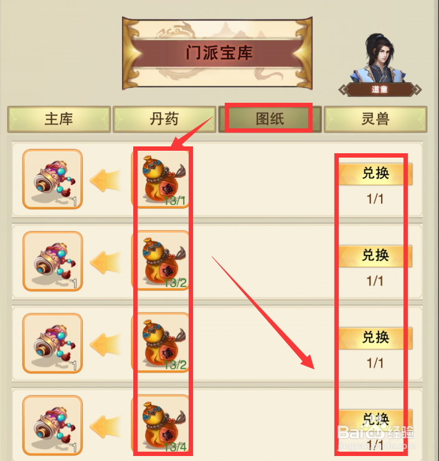Click the 道童 name plate
The height and width of the screenshot is (461, 439).
(x=380, y=89)
